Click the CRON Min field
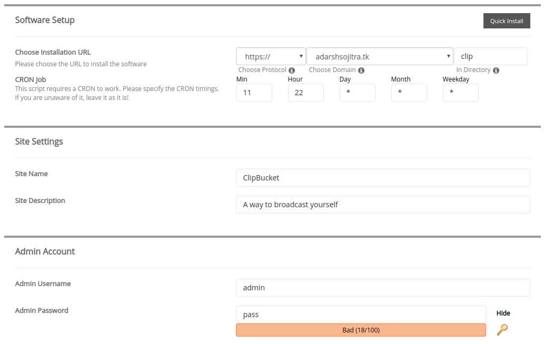The width and height of the screenshot is (544, 344). [254, 93]
